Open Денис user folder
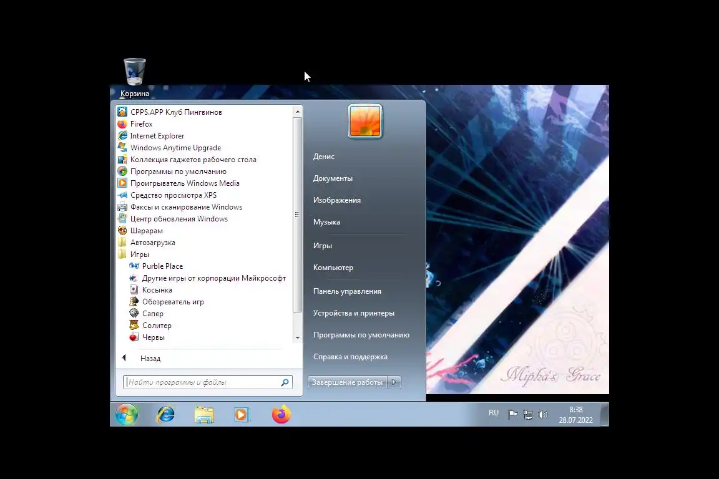This screenshot has width=719, height=479. coord(324,157)
